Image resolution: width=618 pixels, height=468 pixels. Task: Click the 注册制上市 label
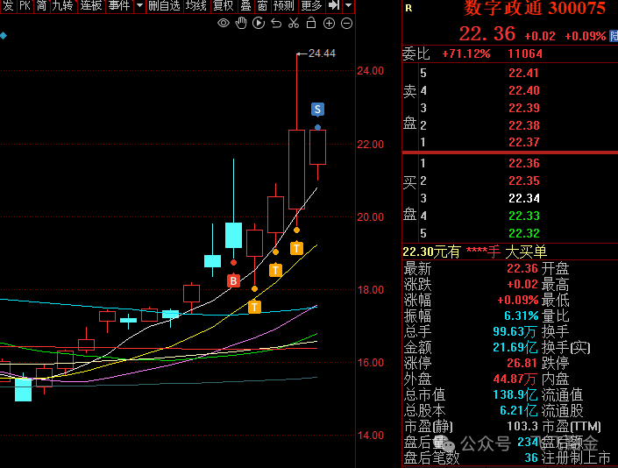(576, 457)
